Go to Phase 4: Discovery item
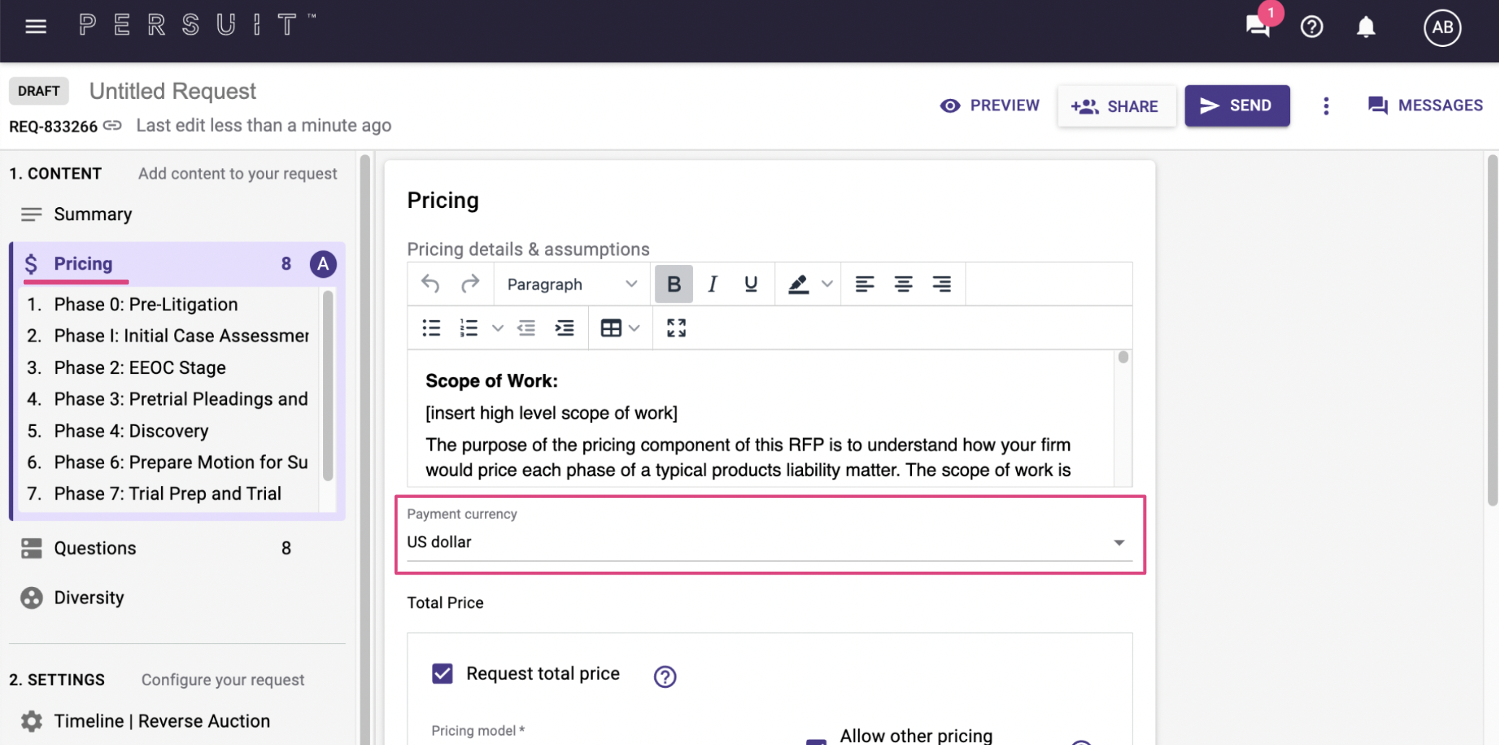This screenshot has width=1499, height=745. tap(132, 431)
